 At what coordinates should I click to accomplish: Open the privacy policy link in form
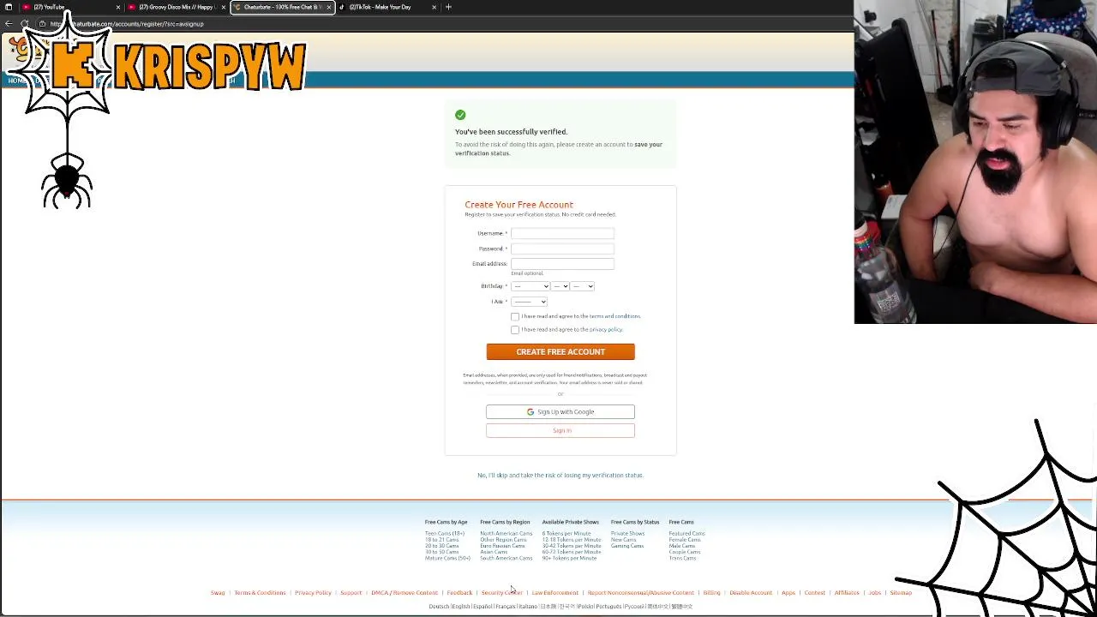click(605, 329)
